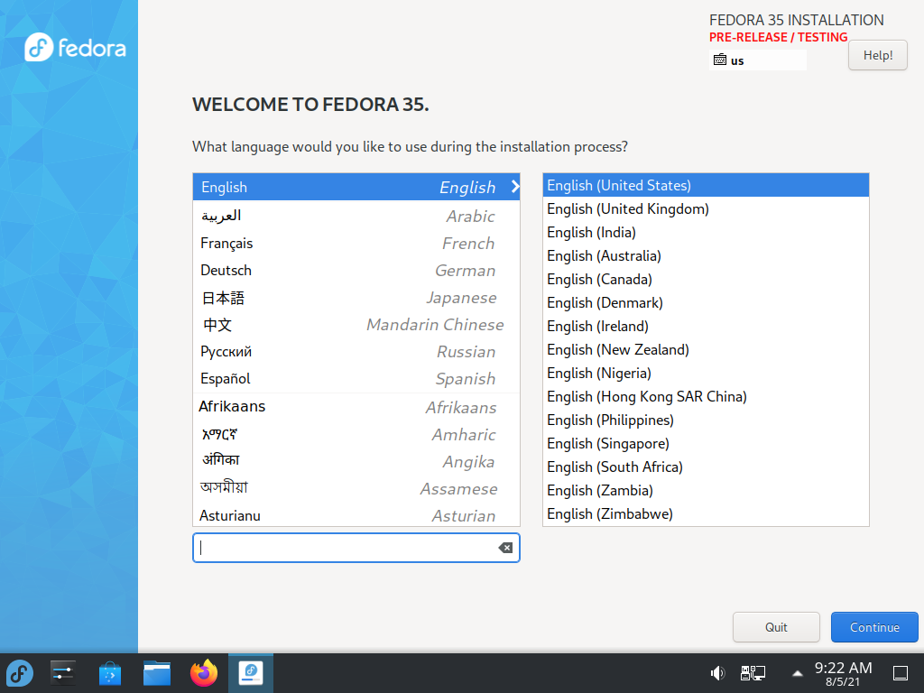This screenshot has height=693, width=924.
Task: Select the Fedora installer taskbar entry
Action: click(x=251, y=672)
